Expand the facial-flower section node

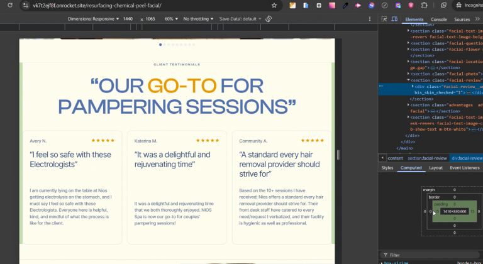coord(408,49)
